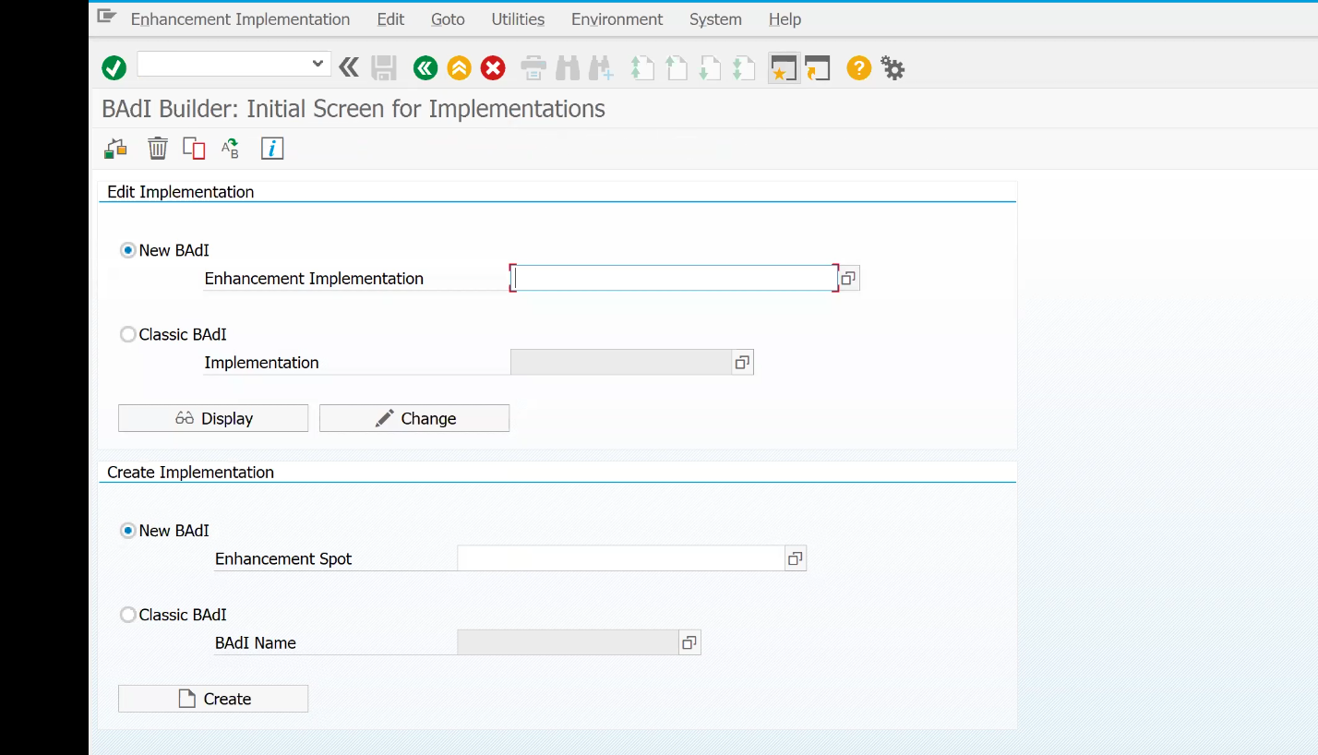
Task: Click the Save disk icon
Action: 384,67
